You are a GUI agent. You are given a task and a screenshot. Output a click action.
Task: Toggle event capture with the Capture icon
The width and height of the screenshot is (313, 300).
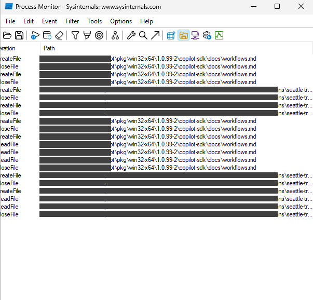[x=35, y=35]
